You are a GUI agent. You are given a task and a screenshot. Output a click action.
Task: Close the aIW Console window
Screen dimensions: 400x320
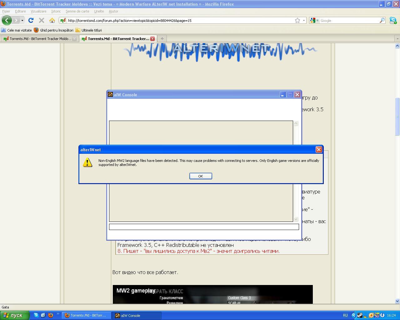click(x=297, y=94)
